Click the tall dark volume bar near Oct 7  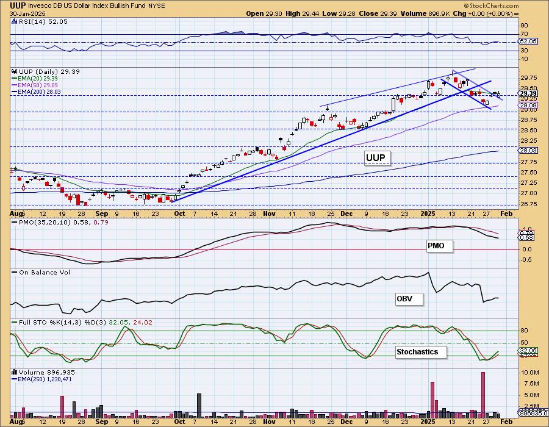199,405
